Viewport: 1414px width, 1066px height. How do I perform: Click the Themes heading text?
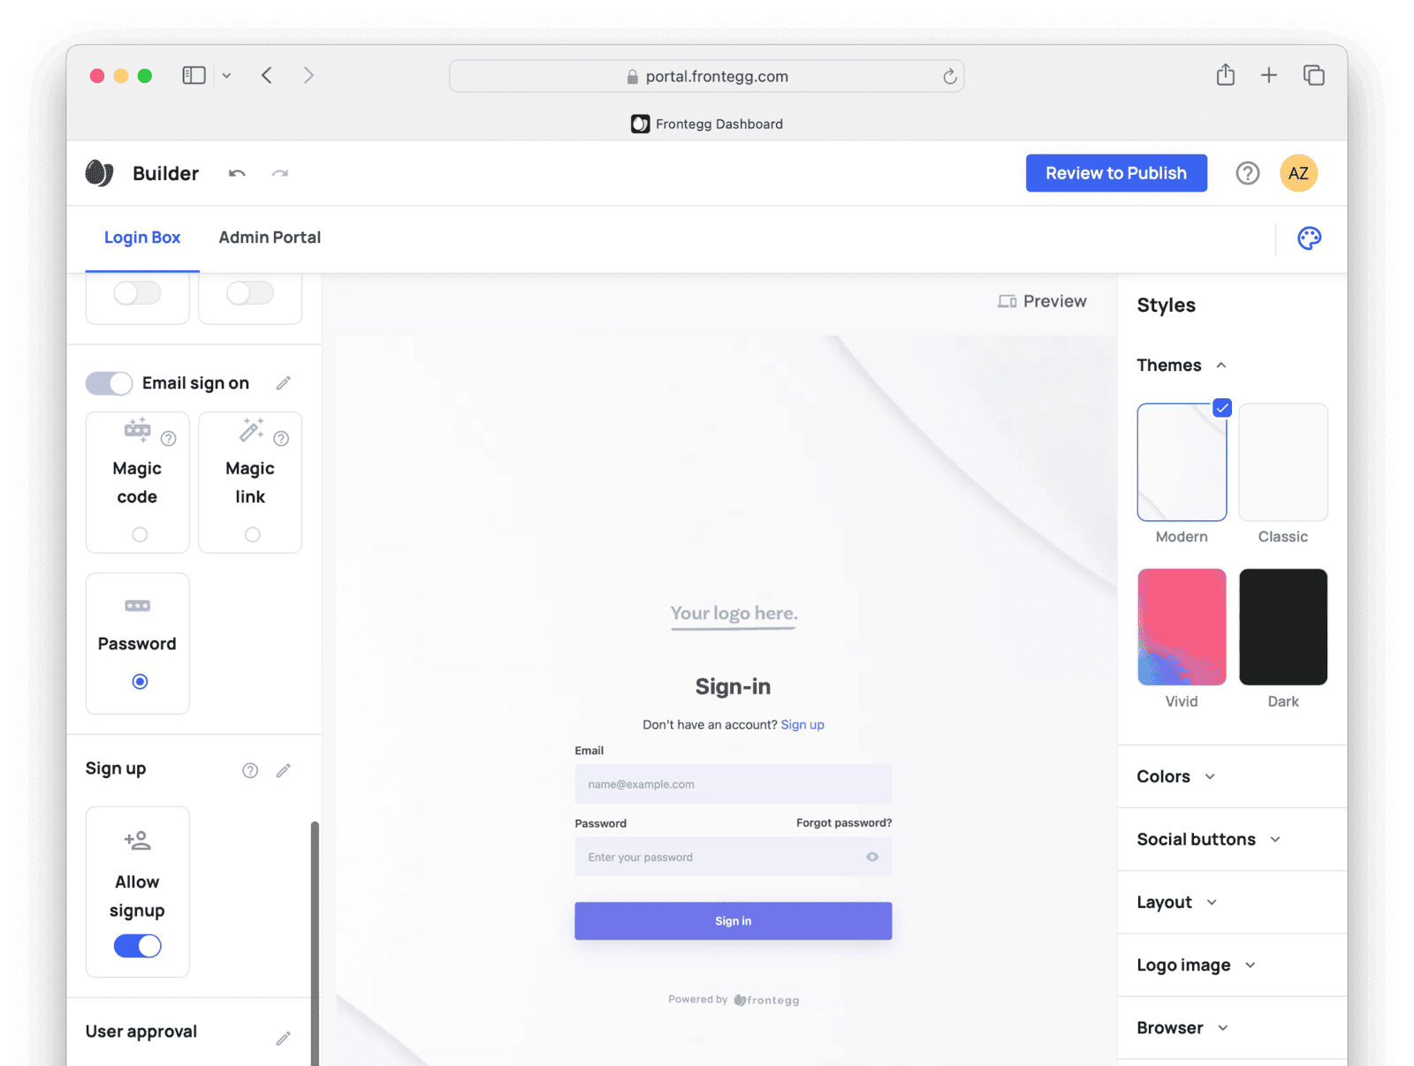[x=1169, y=365]
